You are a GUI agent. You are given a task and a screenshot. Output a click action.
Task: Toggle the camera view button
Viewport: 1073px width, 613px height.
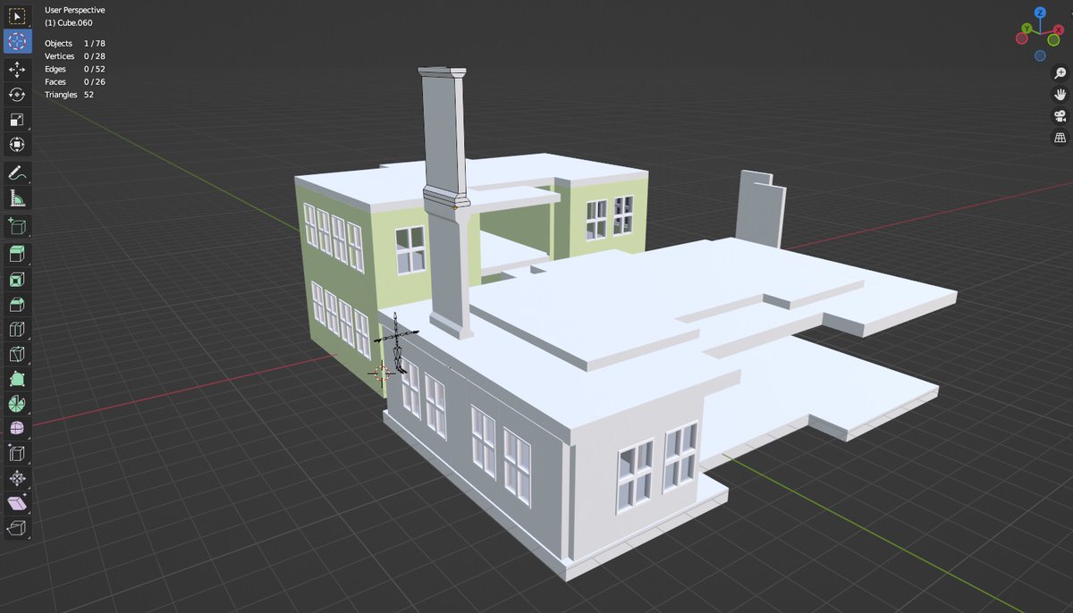pos(1060,116)
